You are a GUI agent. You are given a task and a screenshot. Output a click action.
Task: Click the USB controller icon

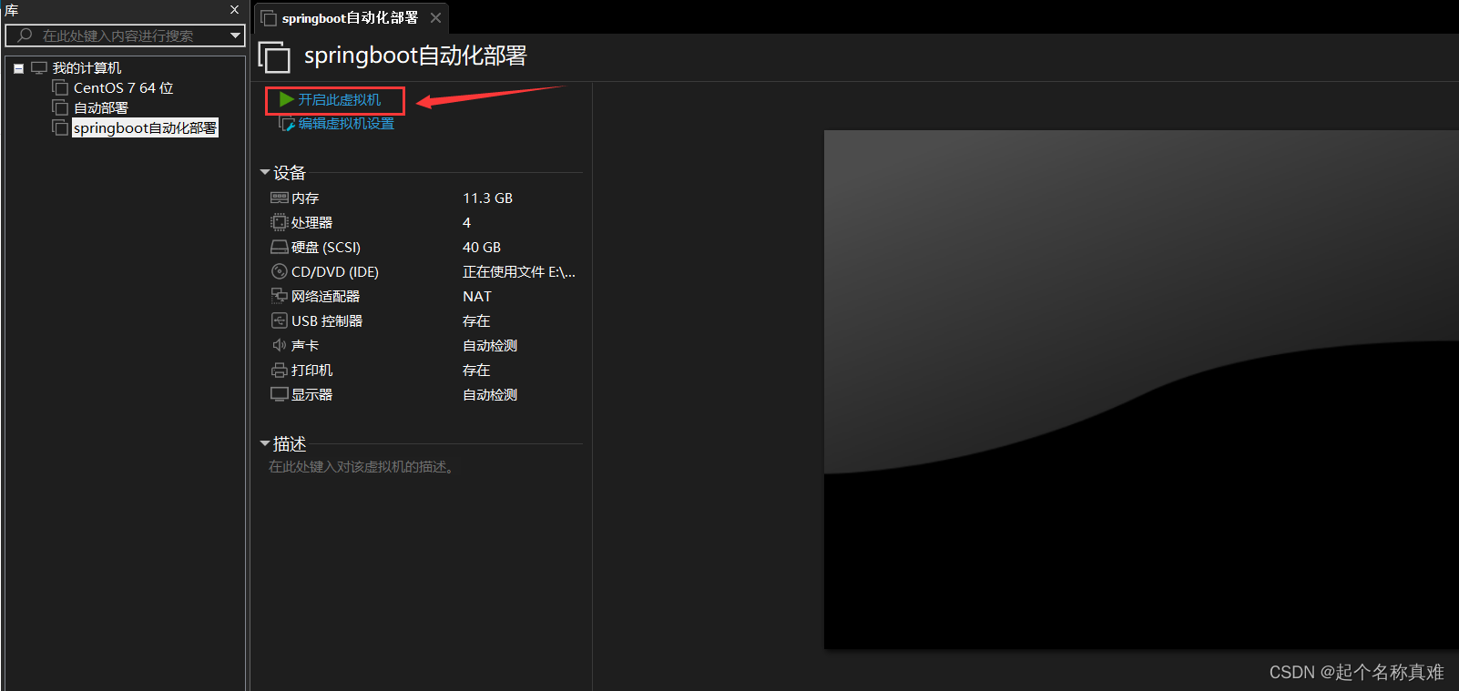point(280,320)
